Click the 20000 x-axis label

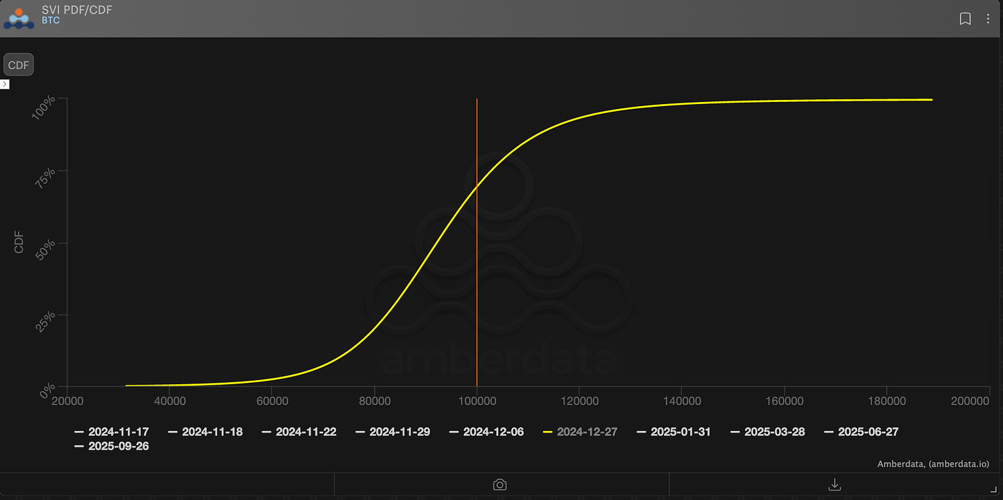(68, 401)
